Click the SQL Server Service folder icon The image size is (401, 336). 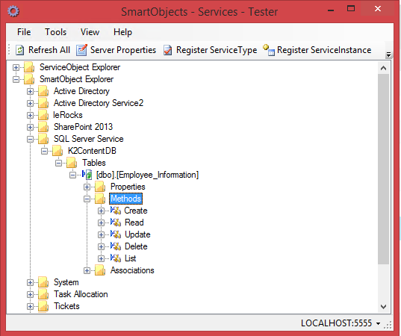[x=43, y=139]
